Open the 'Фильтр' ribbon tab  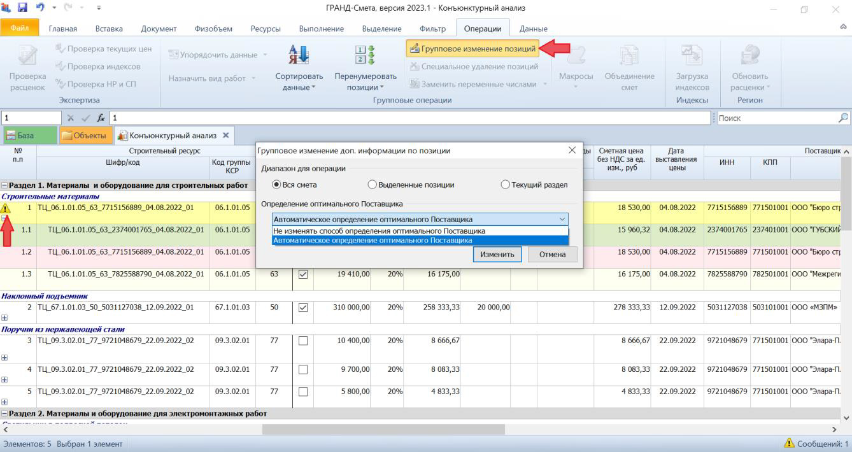click(x=432, y=29)
